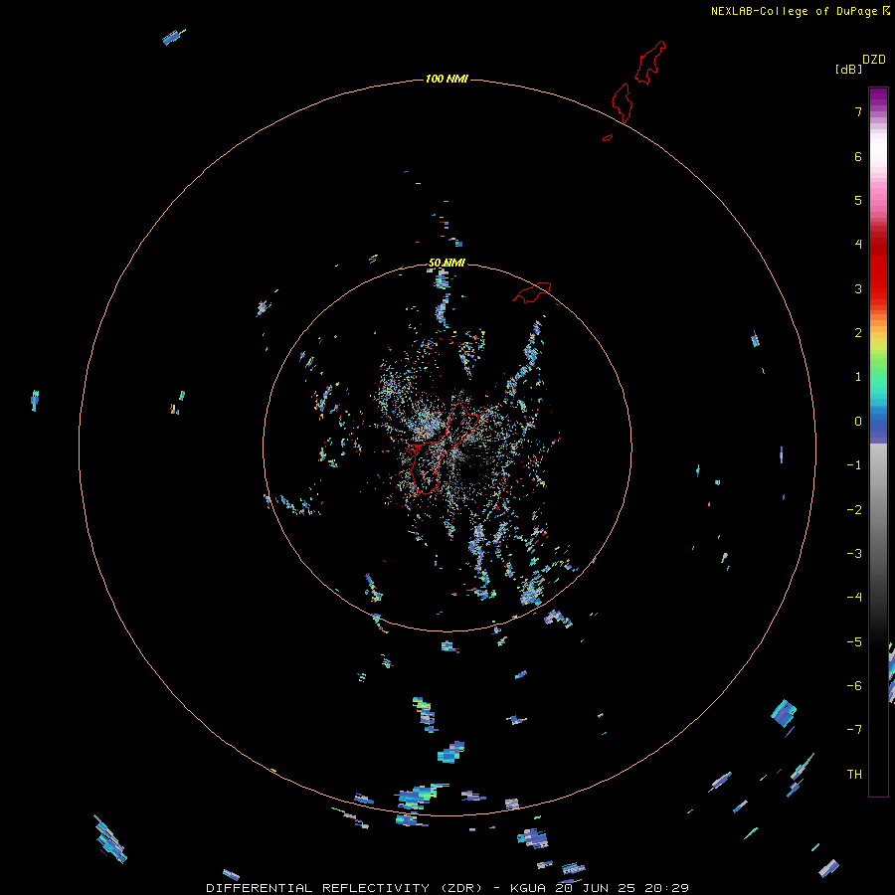
Task: Click the colorbar label -6
Action: coord(854,686)
